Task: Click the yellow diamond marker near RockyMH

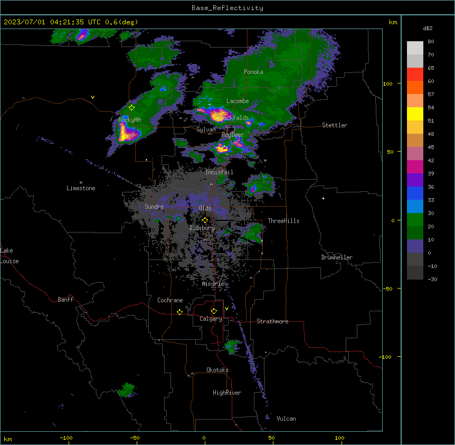Action: click(x=132, y=108)
